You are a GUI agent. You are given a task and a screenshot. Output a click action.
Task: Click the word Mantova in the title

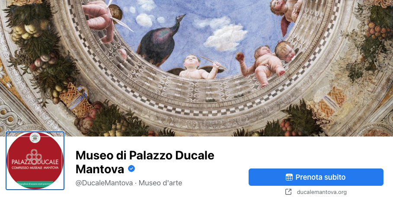pyautogui.click(x=100, y=169)
